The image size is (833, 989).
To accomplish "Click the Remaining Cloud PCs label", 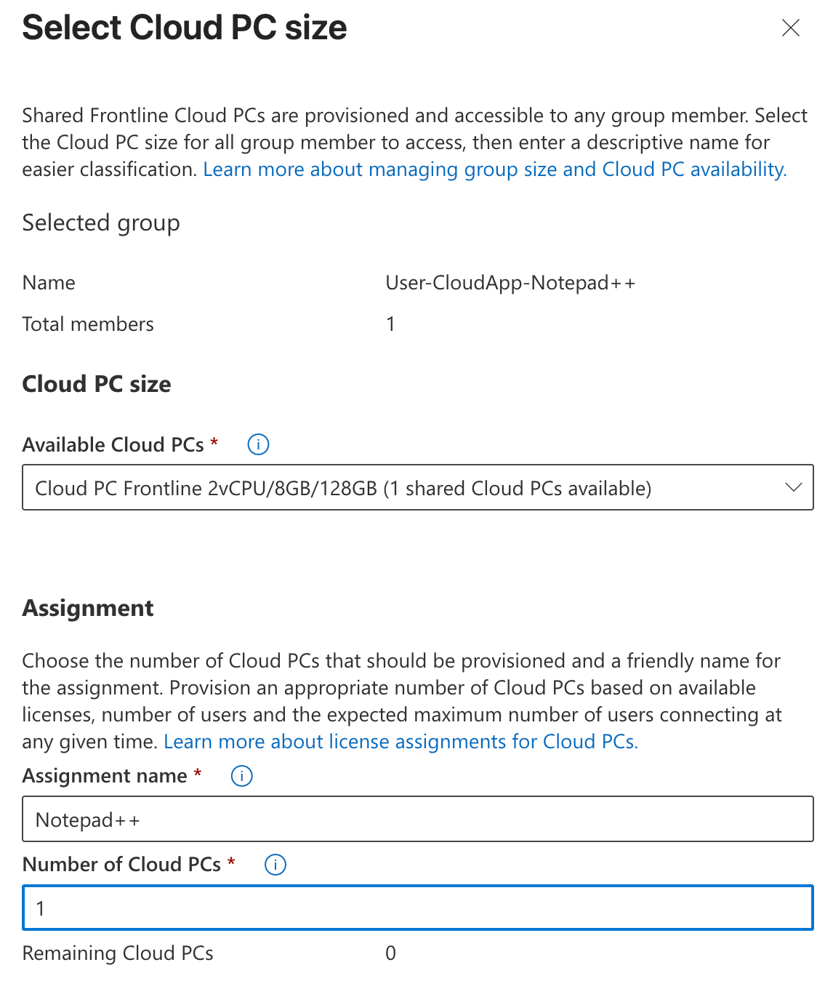I will pos(118,953).
